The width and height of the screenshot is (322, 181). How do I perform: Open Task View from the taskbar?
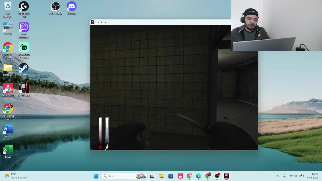(x=152, y=176)
